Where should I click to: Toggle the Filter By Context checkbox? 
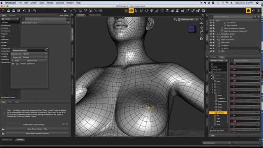pos(2,97)
